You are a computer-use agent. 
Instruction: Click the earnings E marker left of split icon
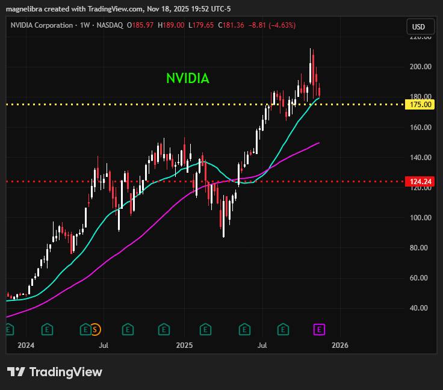(85, 329)
